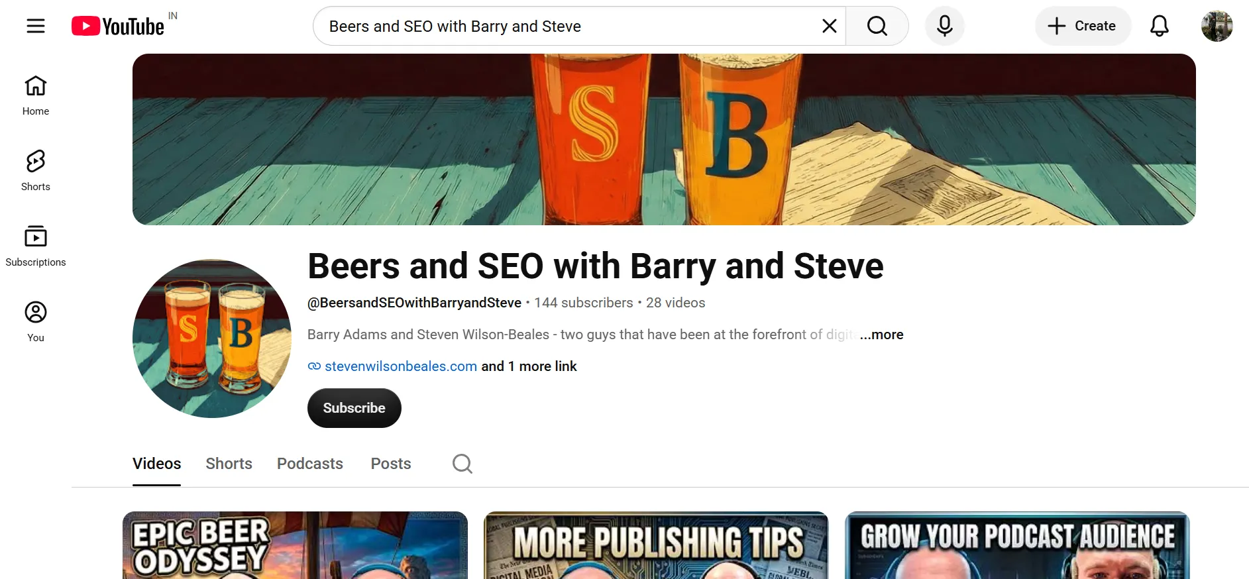Open the You section in sidebar

36,322
